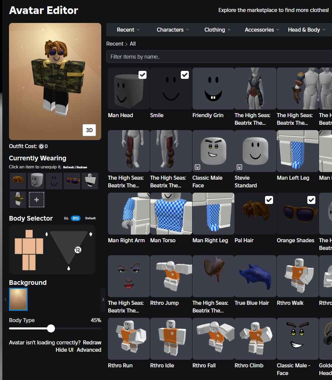The image size is (332, 380).
Task: Click the Rthro marker in body proportion triangle
Action: point(78,250)
